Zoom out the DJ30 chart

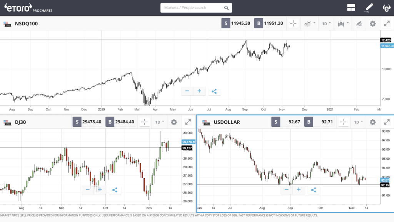[88, 190]
